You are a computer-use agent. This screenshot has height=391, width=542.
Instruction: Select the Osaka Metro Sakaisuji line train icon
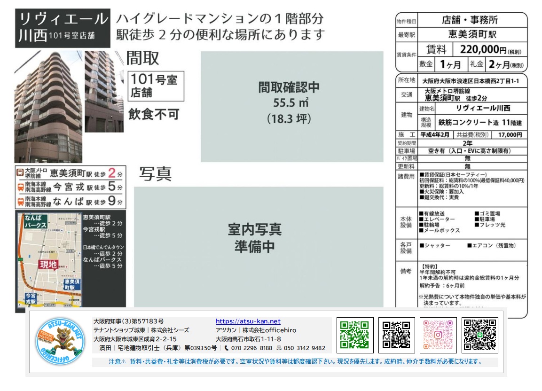tap(20, 173)
